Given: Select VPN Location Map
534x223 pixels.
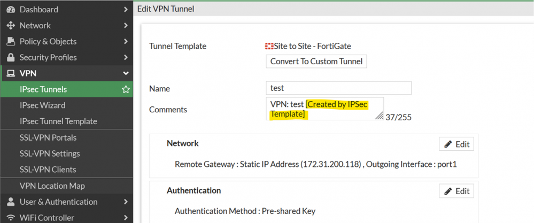Looking at the screenshot, I should click(x=52, y=186).
